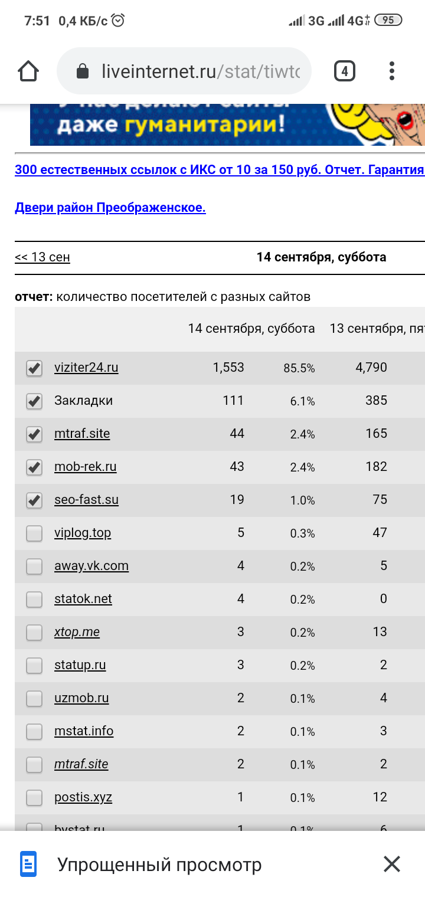425x897 pixels.
Task: Close the simplified view banner
Action: click(392, 865)
